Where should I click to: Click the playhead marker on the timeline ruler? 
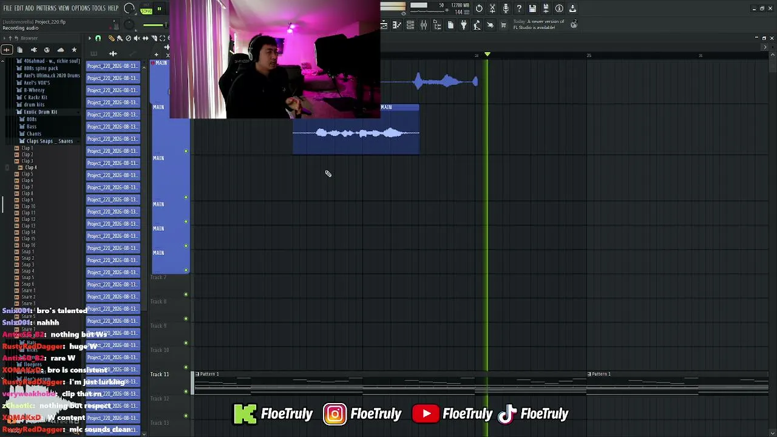click(x=487, y=55)
